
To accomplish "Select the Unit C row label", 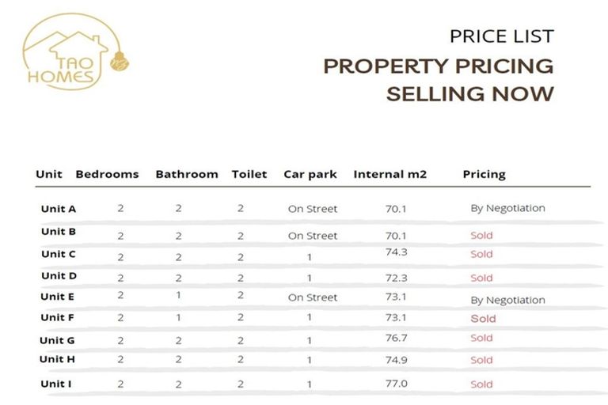I will [59, 254].
